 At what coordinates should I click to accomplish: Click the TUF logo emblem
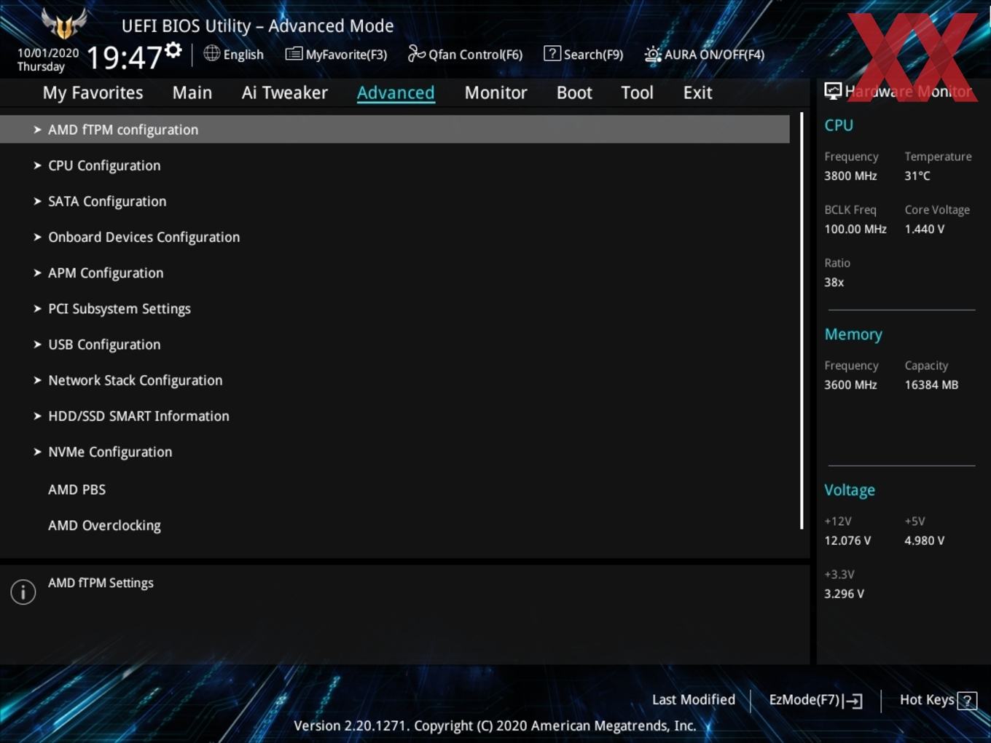tap(64, 23)
